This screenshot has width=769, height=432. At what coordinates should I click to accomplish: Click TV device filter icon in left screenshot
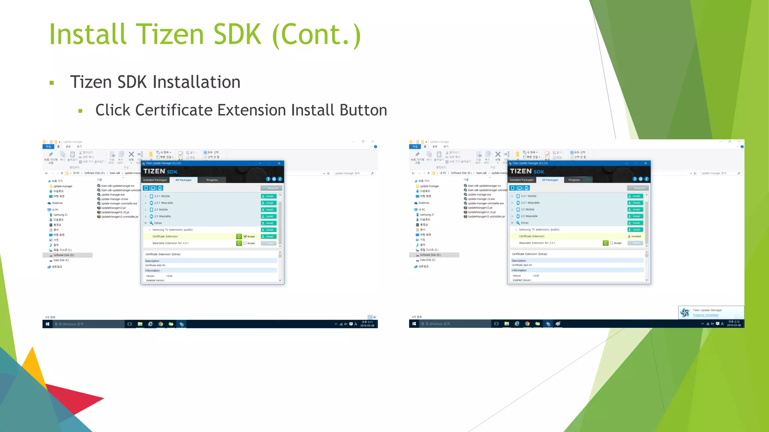click(153, 188)
